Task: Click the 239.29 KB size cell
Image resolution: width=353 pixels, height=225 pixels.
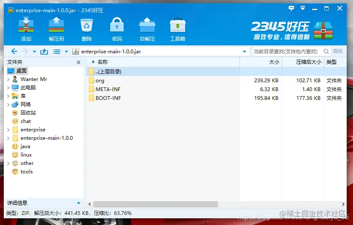Action: (x=266, y=81)
